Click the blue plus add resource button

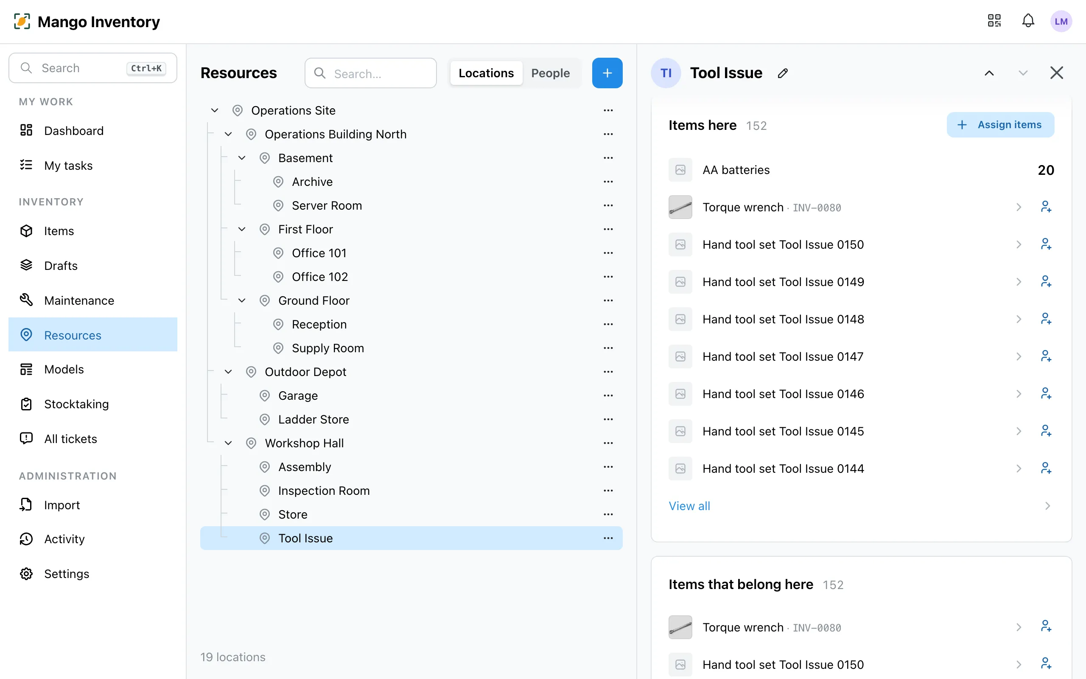point(607,73)
